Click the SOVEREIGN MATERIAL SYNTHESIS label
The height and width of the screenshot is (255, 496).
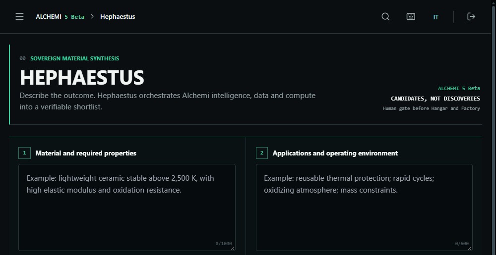click(75, 58)
